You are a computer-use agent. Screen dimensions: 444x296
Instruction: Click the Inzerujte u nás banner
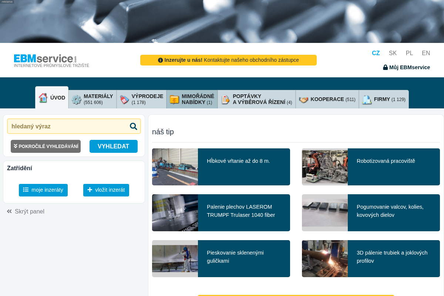(228, 60)
